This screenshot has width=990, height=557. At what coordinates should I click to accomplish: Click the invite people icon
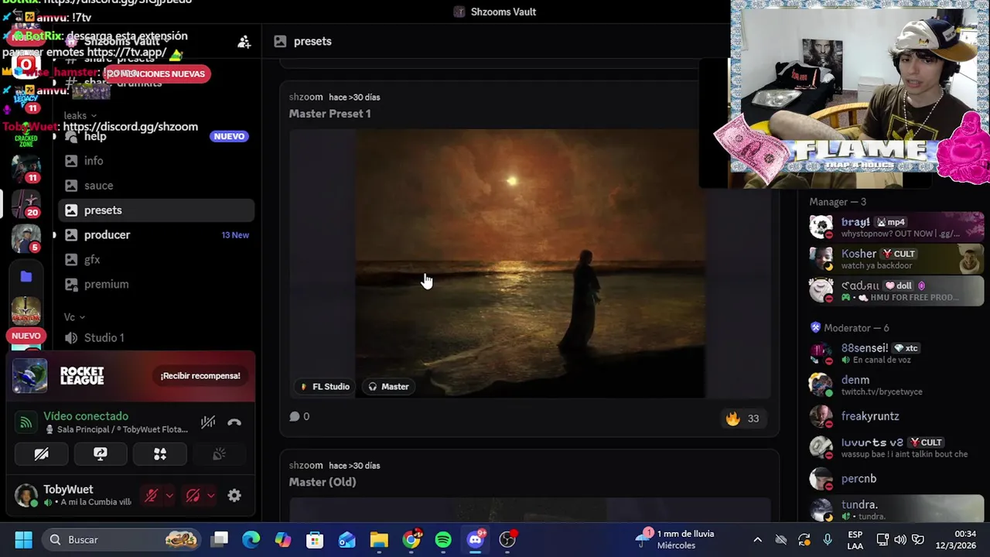[244, 42]
